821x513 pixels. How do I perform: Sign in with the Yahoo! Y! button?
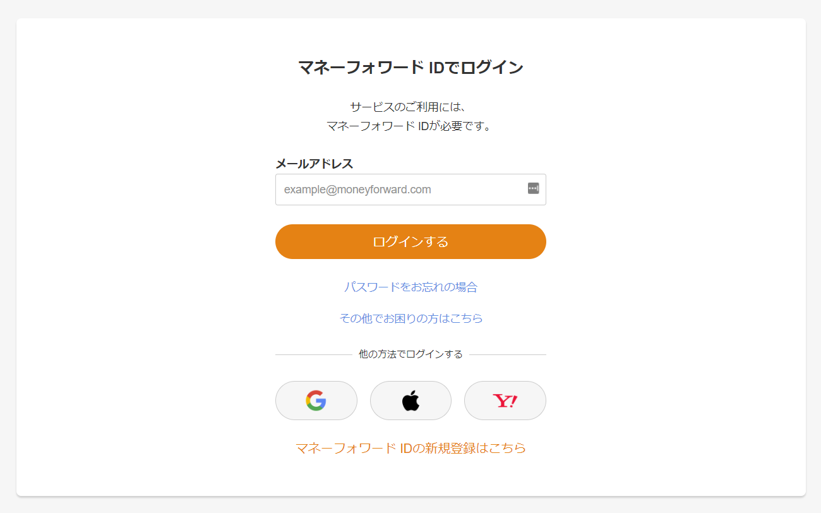click(x=505, y=401)
